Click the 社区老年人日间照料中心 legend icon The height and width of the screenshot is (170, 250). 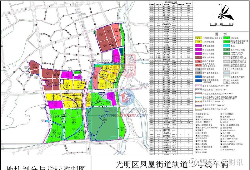(197, 128)
